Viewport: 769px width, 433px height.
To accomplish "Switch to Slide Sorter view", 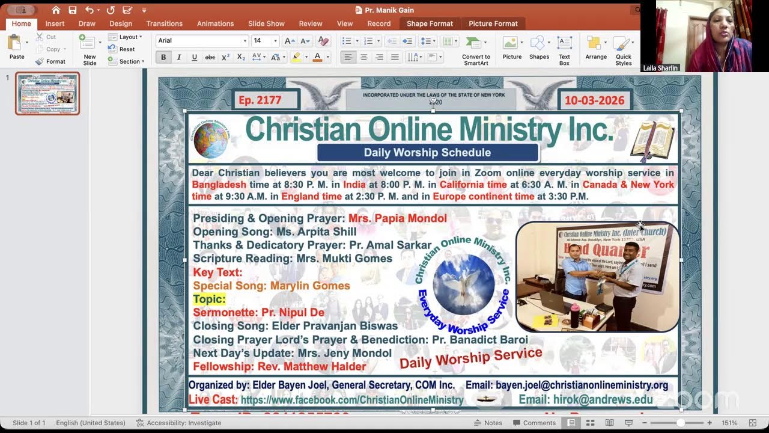I will (590, 423).
